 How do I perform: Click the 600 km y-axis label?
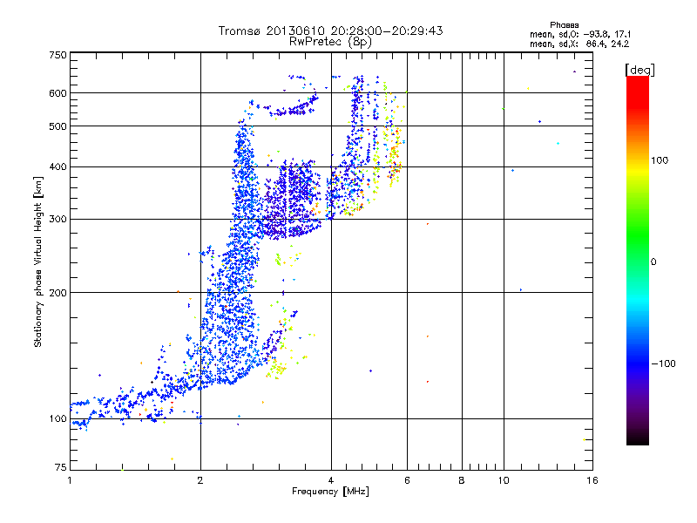[58, 93]
